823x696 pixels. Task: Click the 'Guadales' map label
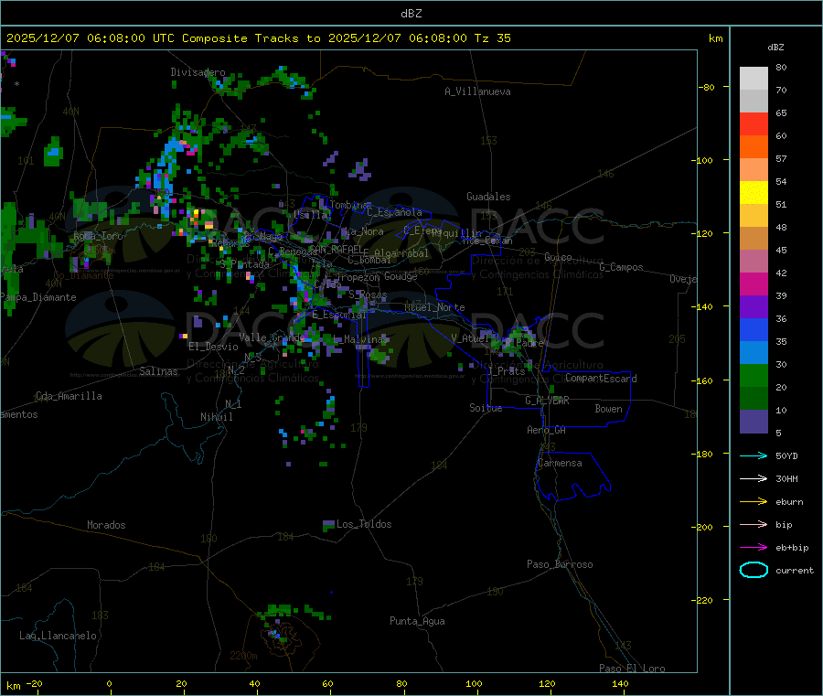pos(488,197)
